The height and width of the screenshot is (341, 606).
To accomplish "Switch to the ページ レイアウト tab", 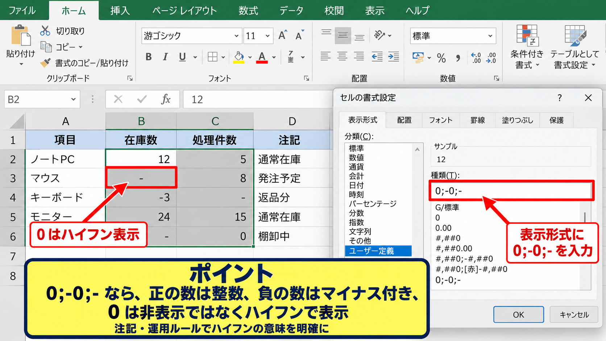I will [184, 11].
